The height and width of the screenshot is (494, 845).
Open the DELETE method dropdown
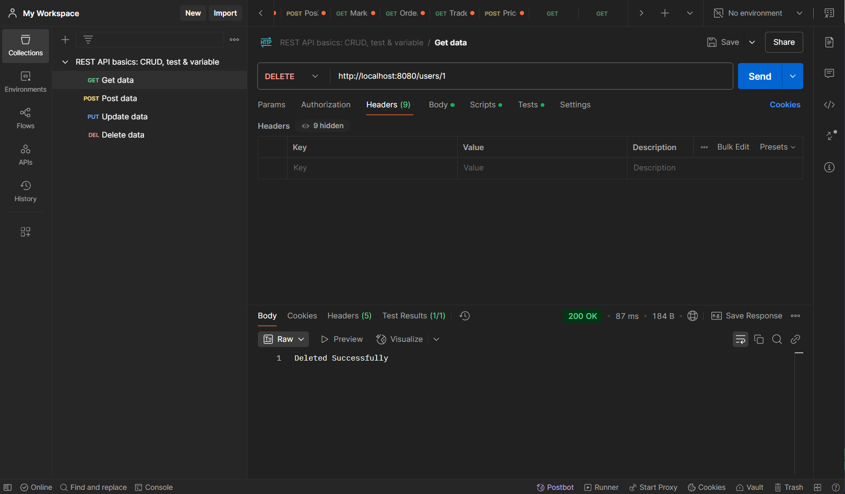[x=291, y=76]
